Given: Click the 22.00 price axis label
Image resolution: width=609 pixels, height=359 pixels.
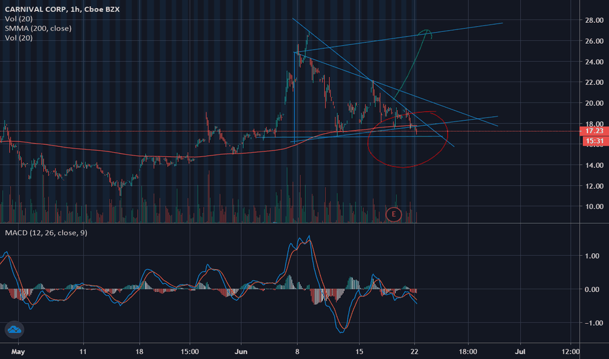Looking at the screenshot, I should tap(594, 82).
